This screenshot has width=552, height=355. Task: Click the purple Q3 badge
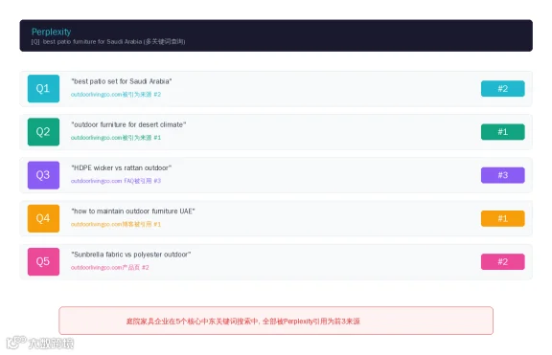[x=43, y=175]
